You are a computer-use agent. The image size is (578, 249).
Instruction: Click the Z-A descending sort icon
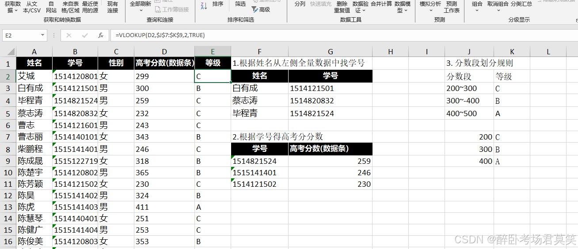click(x=204, y=6)
